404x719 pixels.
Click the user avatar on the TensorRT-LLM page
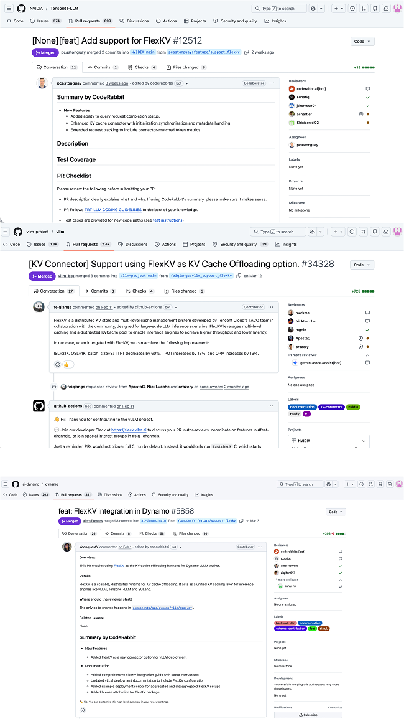pyautogui.click(x=398, y=8)
